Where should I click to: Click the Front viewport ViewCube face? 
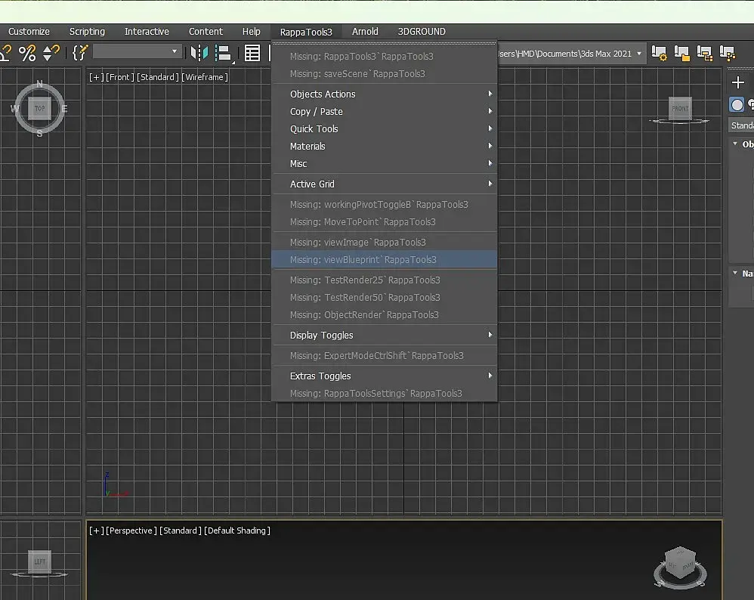(680, 108)
